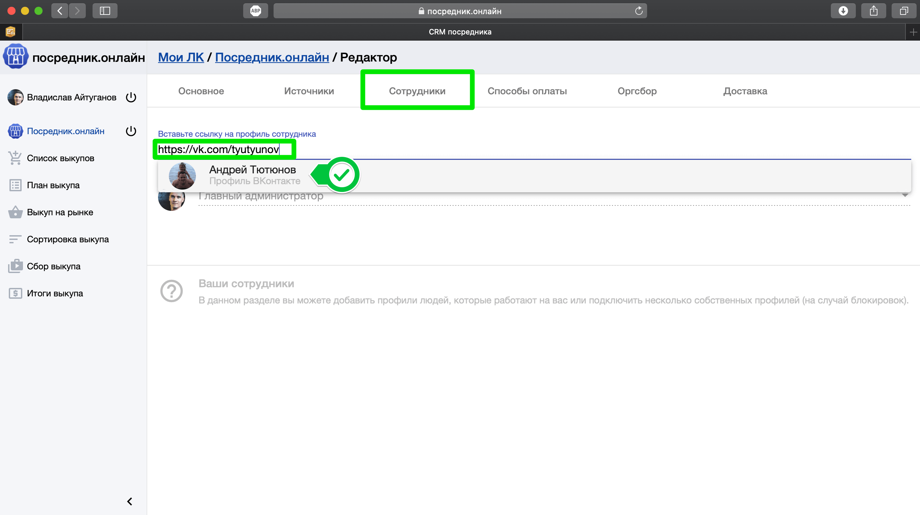
Task: Click the AdBlock Plus extension icon
Action: [x=255, y=11]
